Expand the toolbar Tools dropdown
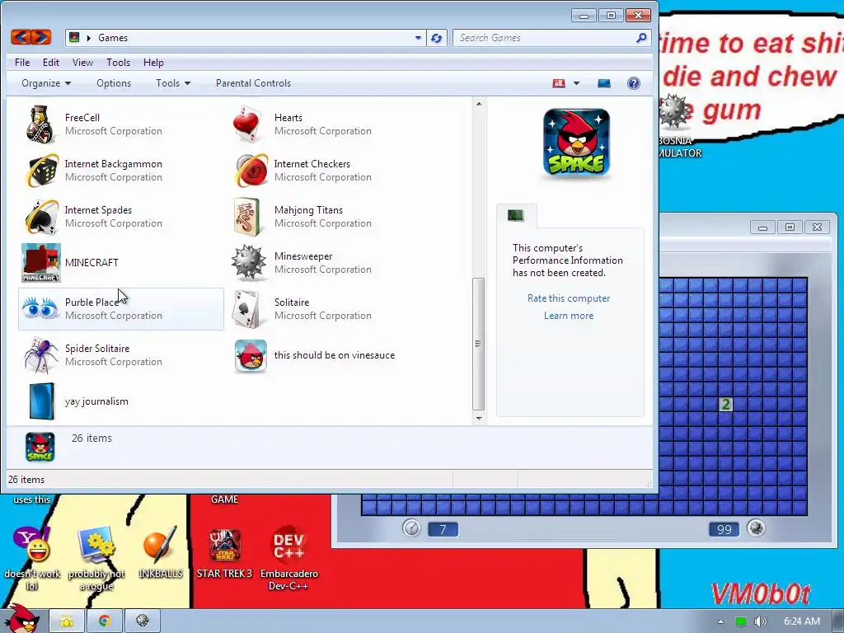 [x=173, y=83]
